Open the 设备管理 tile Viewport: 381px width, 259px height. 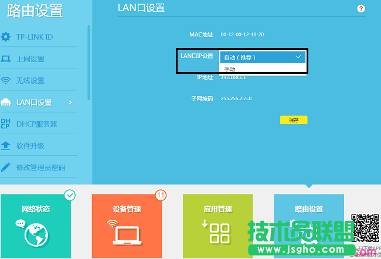tap(127, 226)
